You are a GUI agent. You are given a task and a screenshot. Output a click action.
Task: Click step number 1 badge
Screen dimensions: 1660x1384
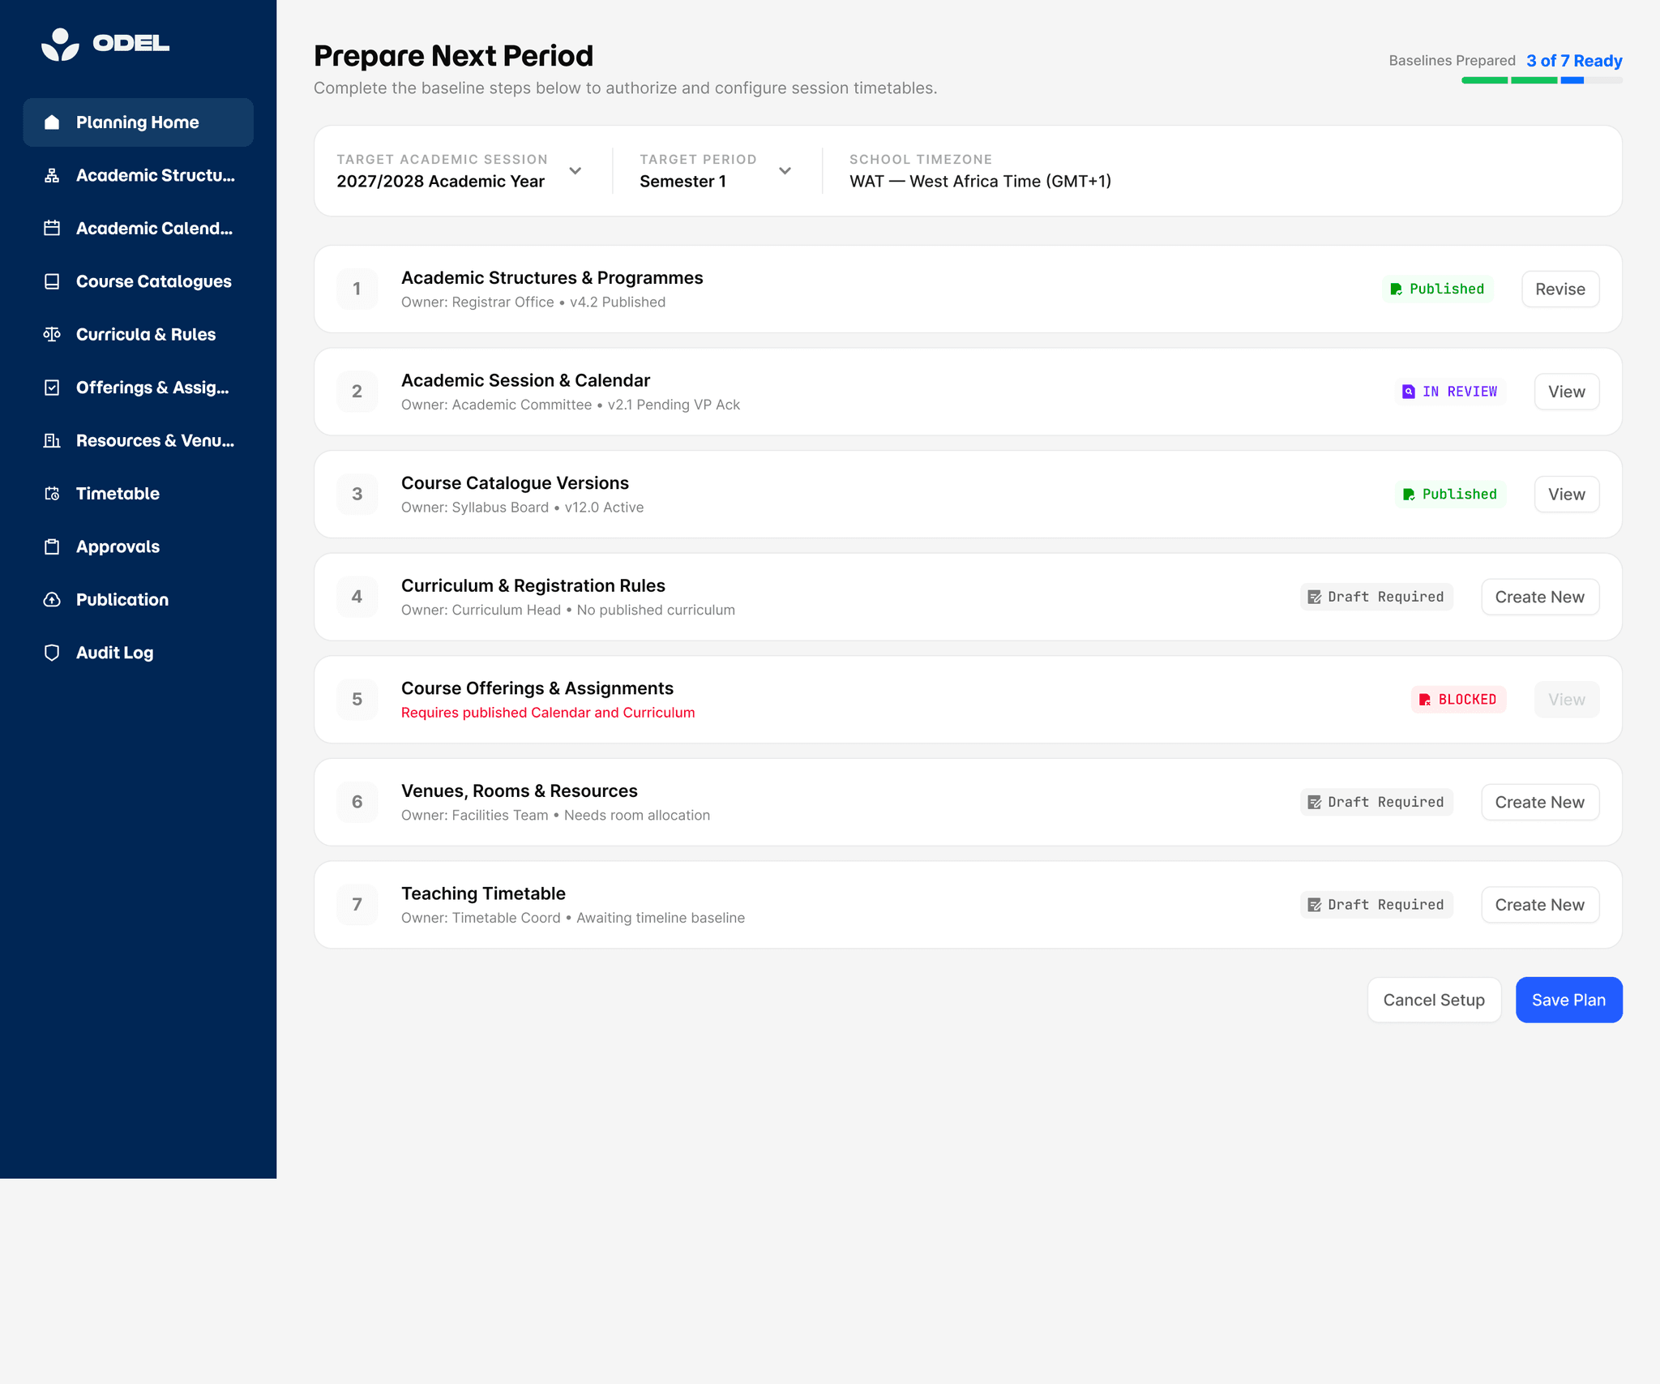click(x=357, y=289)
